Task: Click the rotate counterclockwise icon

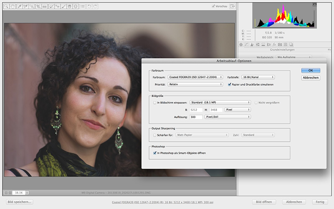Action: click(x=89, y=7)
